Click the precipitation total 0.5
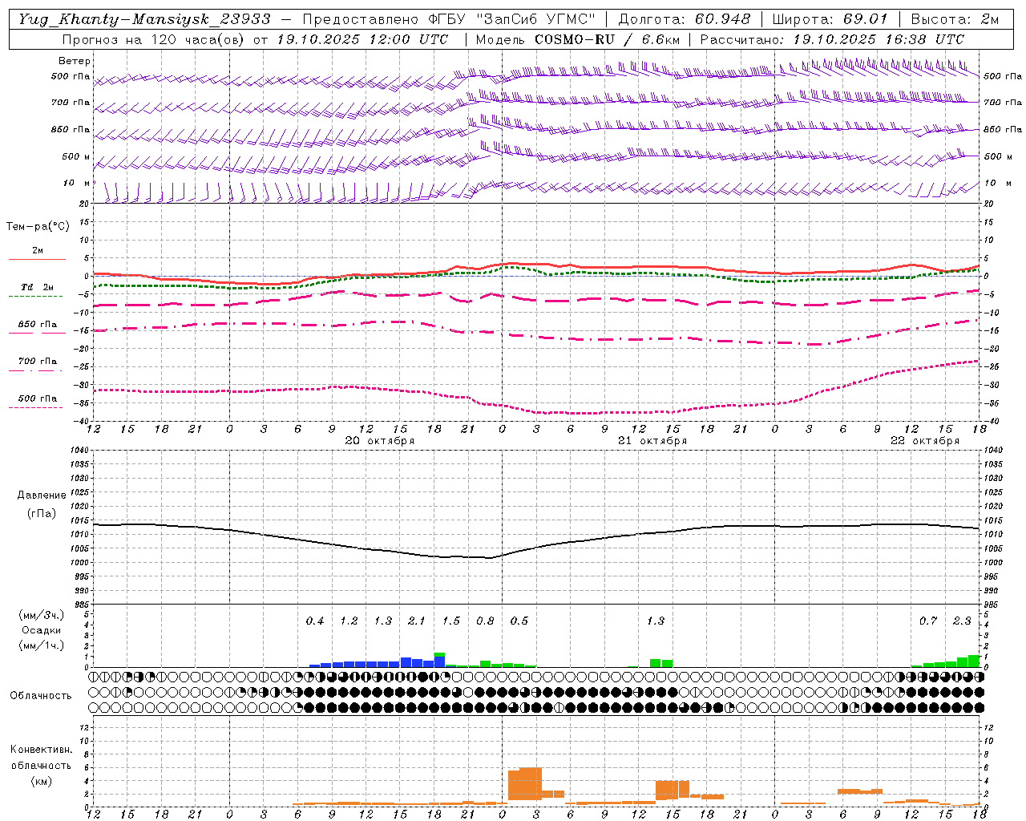Image resolution: width=1026 pixels, height=821 pixels. point(519,621)
